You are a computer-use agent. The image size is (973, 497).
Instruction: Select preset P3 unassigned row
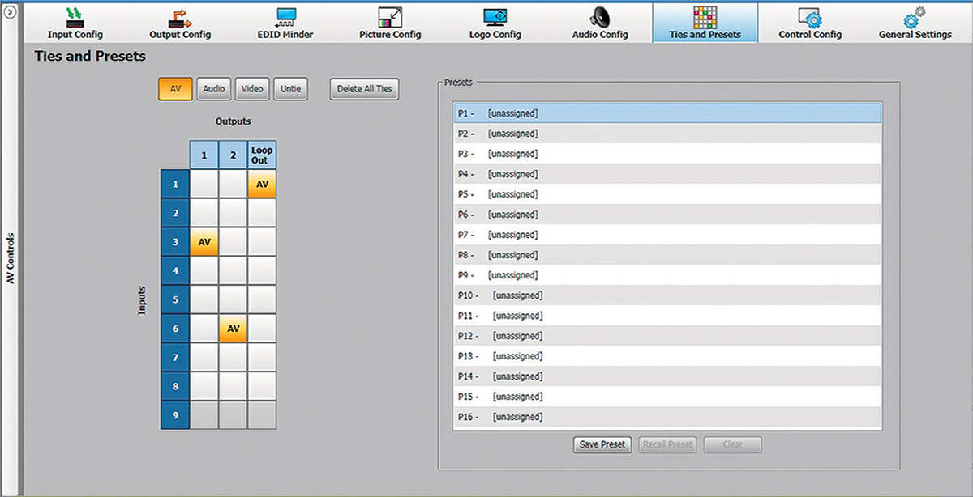(668, 154)
